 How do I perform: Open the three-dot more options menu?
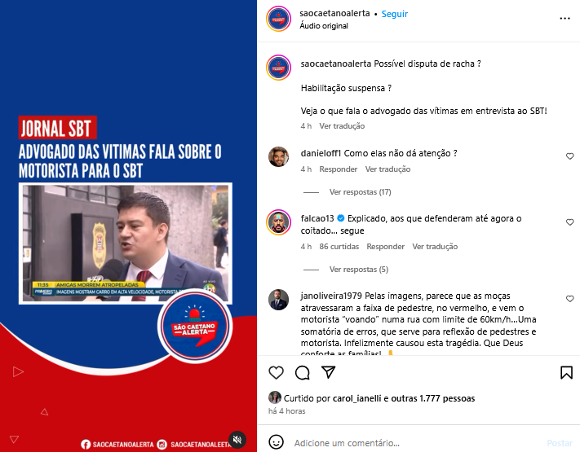point(565,19)
